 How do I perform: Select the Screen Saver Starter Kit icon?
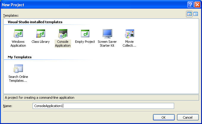click(x=107, y=34)
